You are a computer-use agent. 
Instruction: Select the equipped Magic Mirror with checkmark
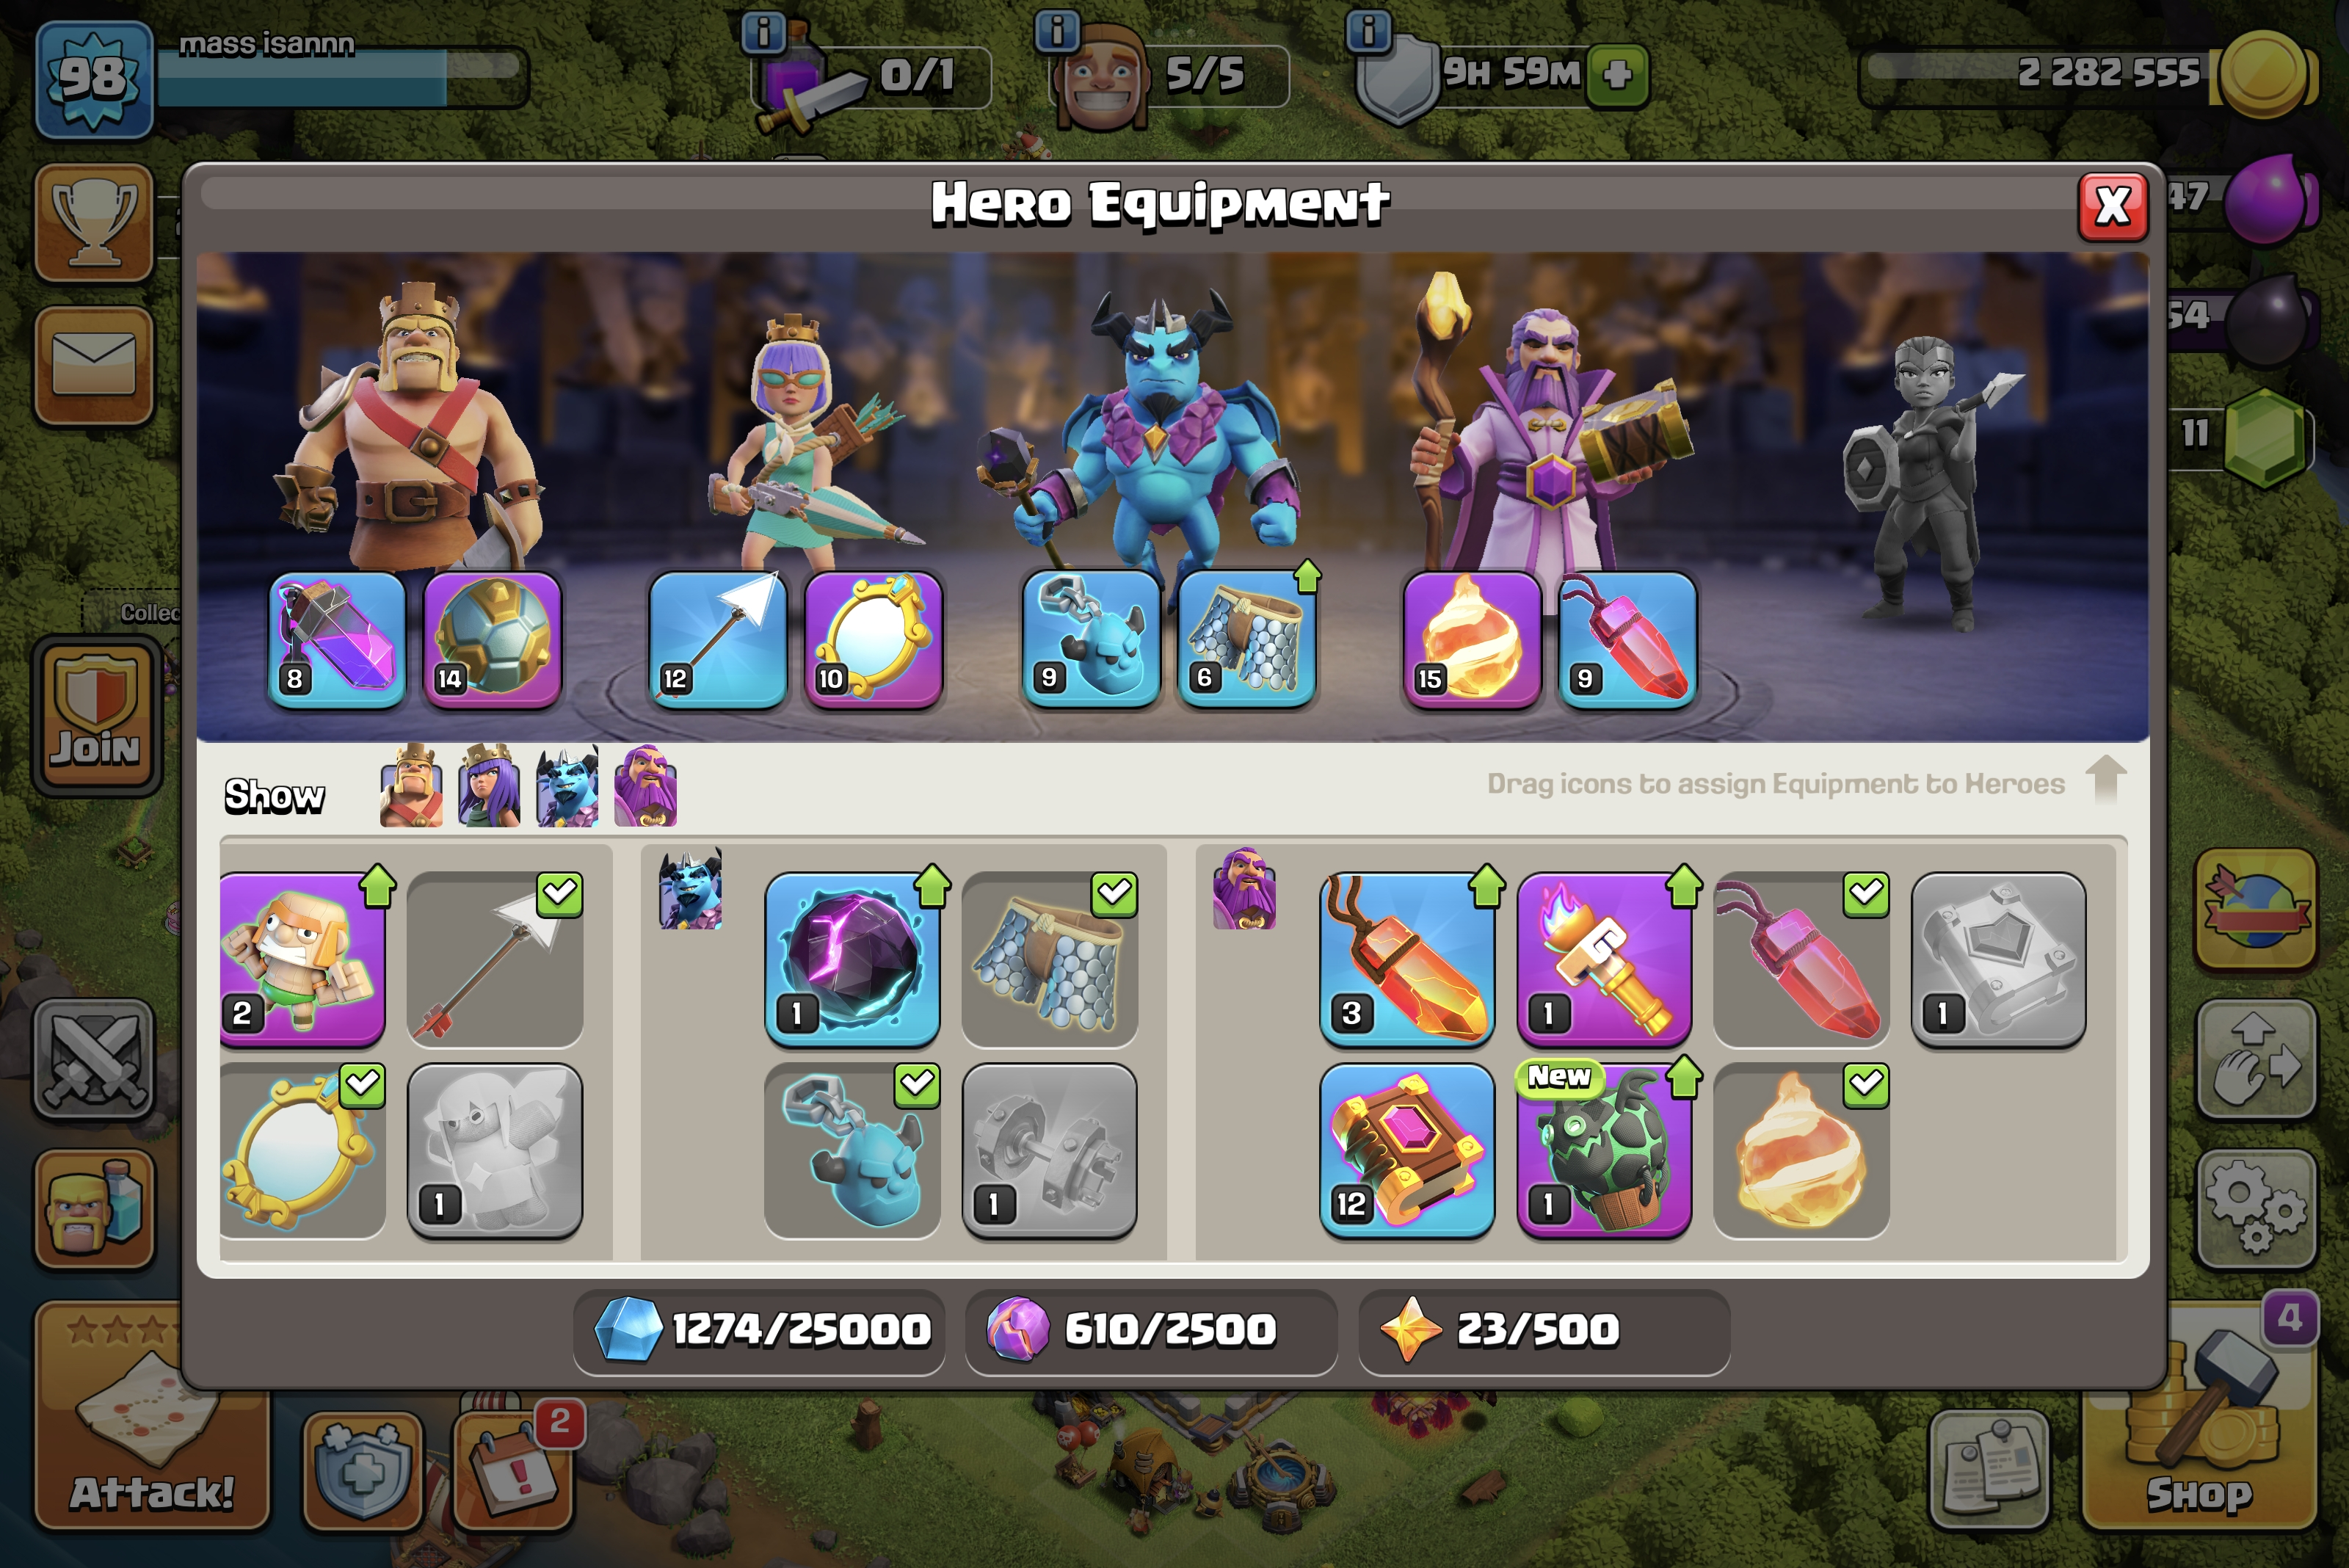302,1151
